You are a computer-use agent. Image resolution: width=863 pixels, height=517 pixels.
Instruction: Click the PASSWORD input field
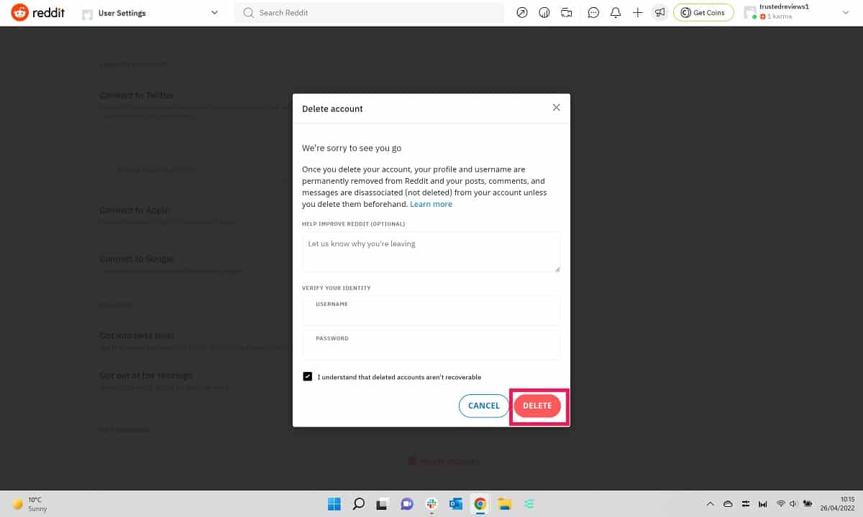(x=431, y=345)
